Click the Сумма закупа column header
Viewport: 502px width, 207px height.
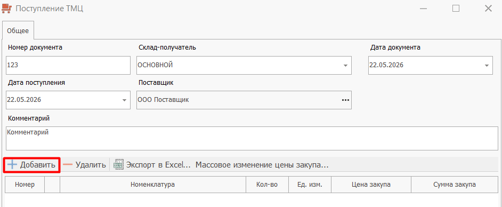pyautogui.click(x=455, y=185)
